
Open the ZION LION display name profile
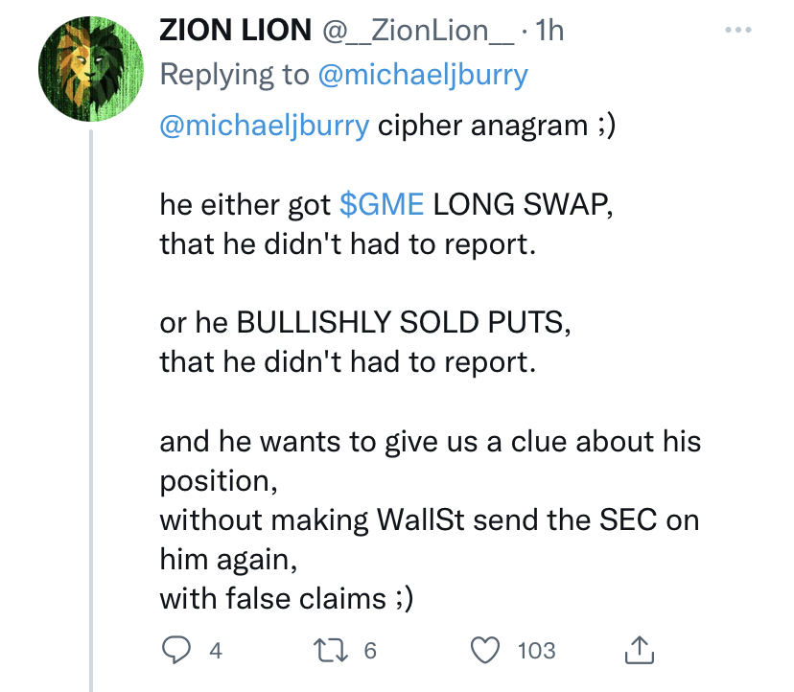point(236,31)
